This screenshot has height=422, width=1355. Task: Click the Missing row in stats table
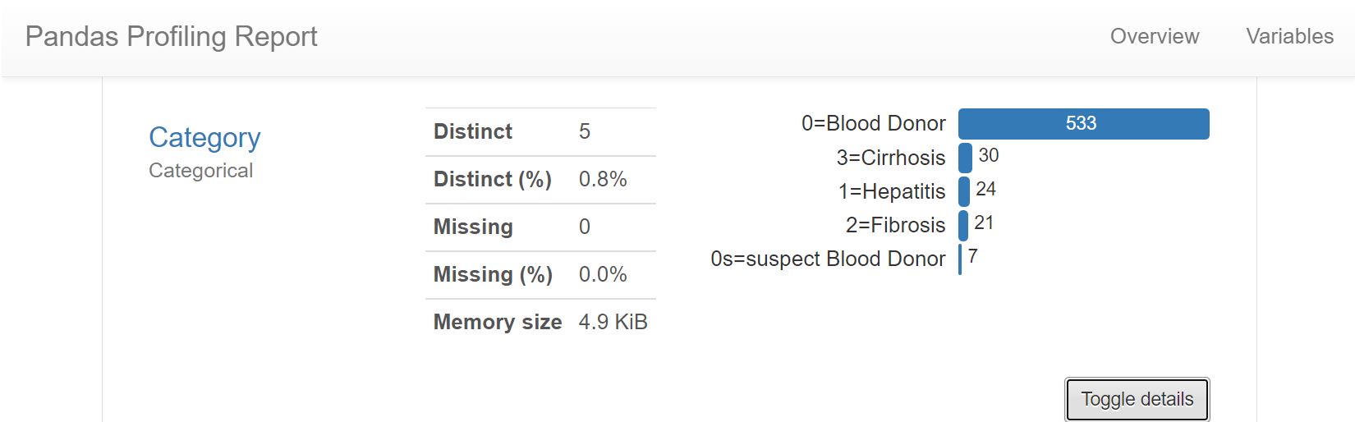click(x=540, y=227)
